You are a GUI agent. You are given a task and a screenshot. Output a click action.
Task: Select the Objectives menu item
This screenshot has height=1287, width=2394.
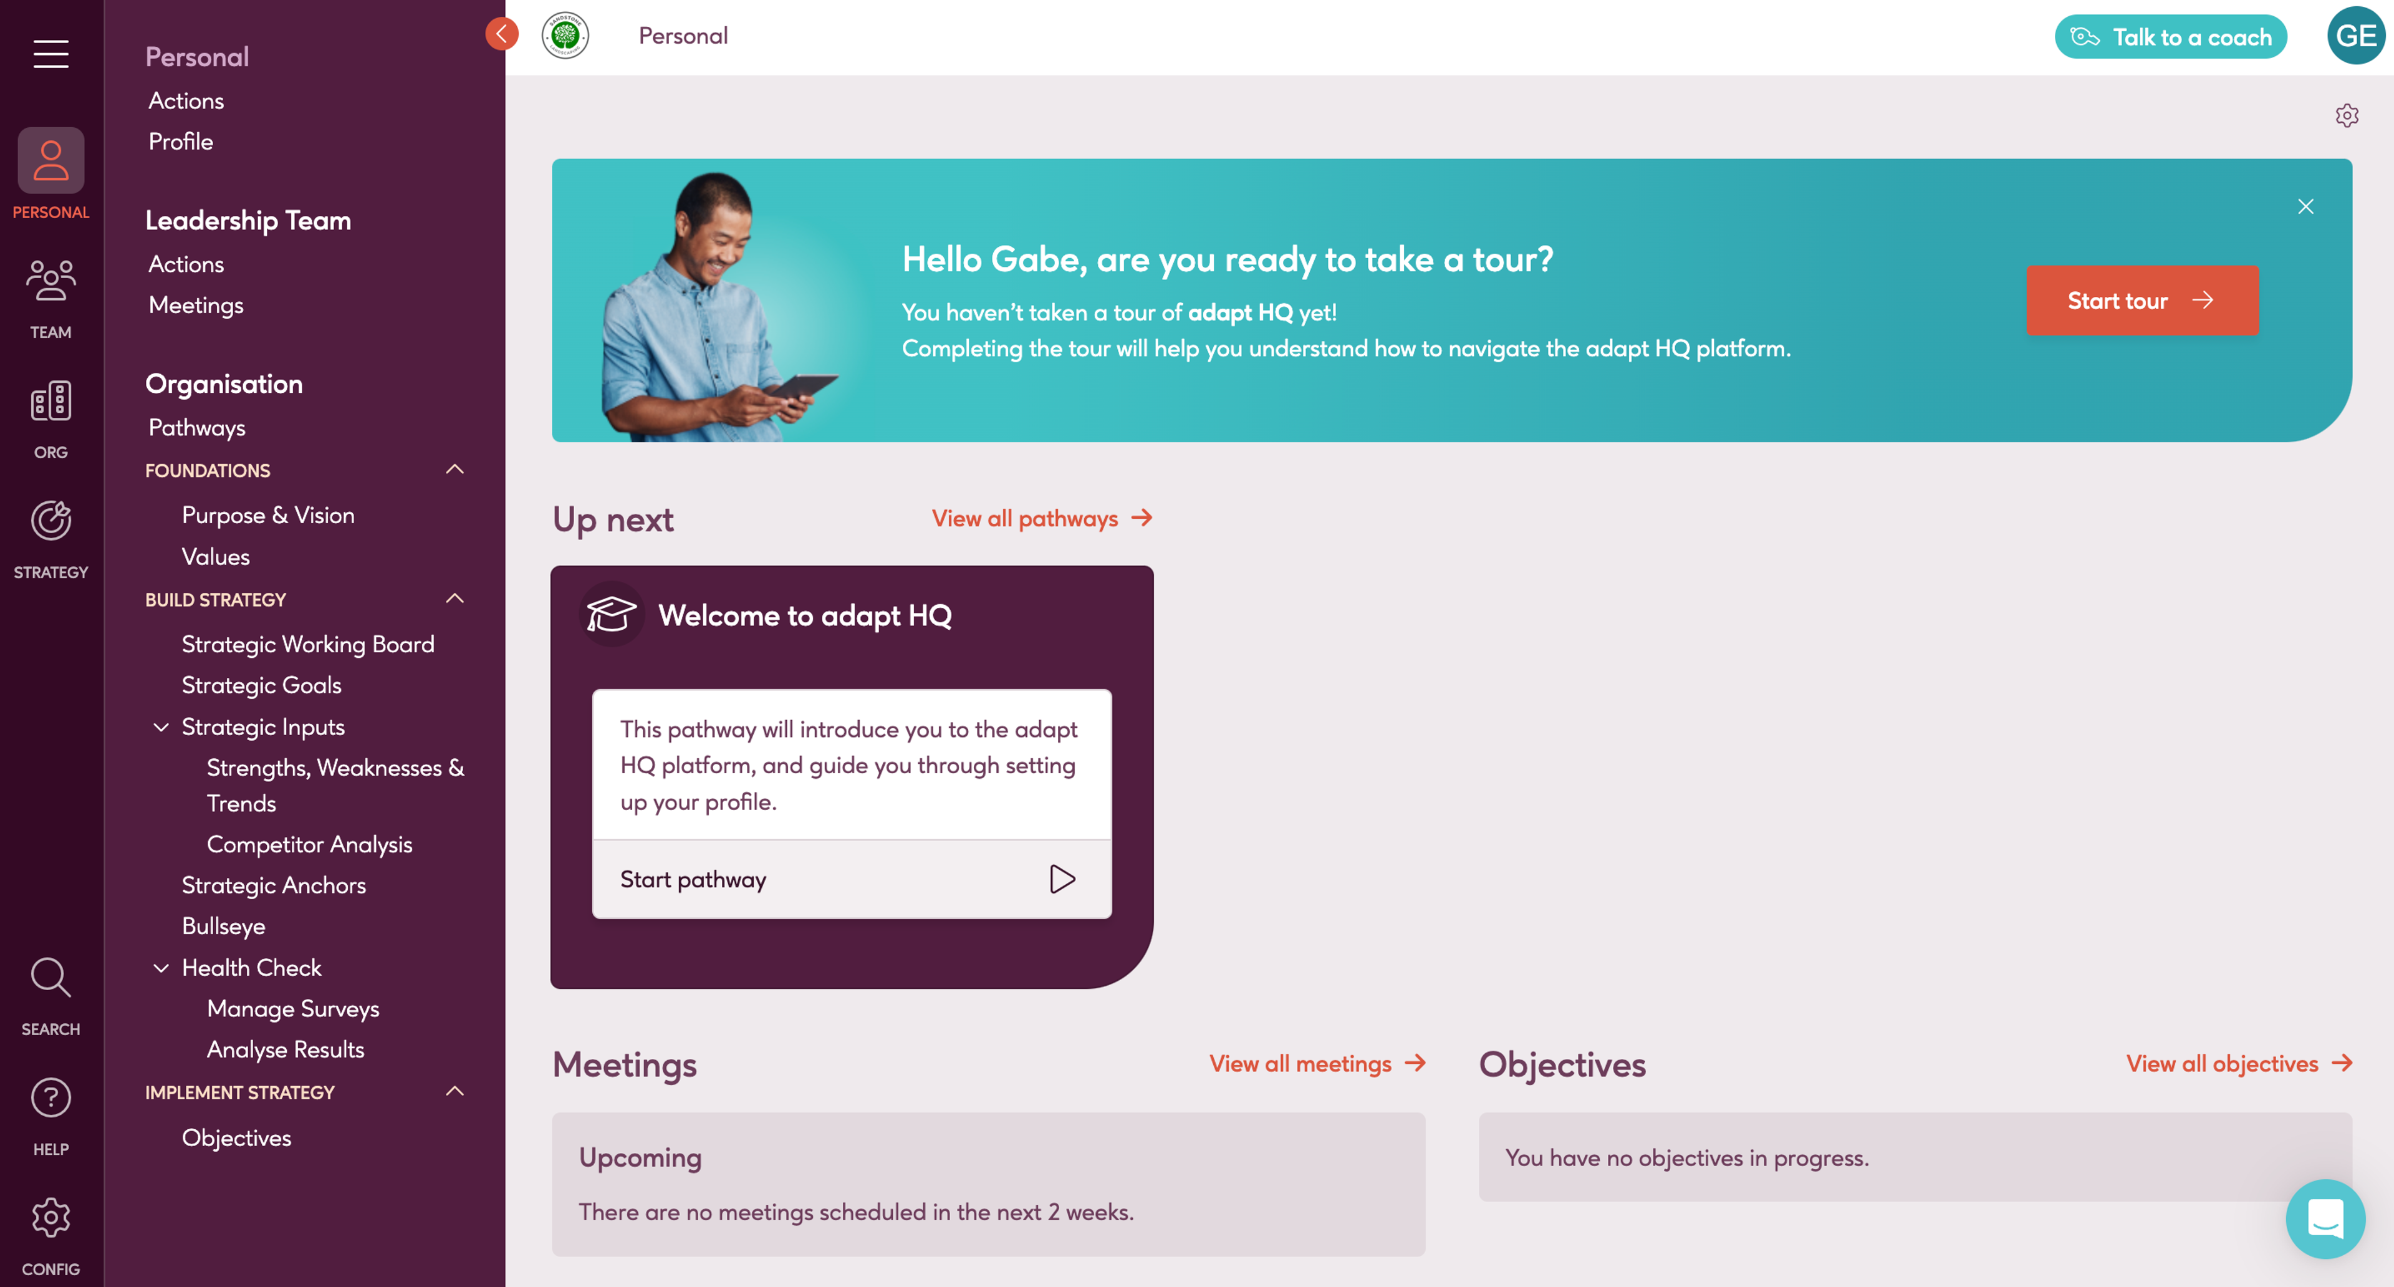coord(236,1137)
